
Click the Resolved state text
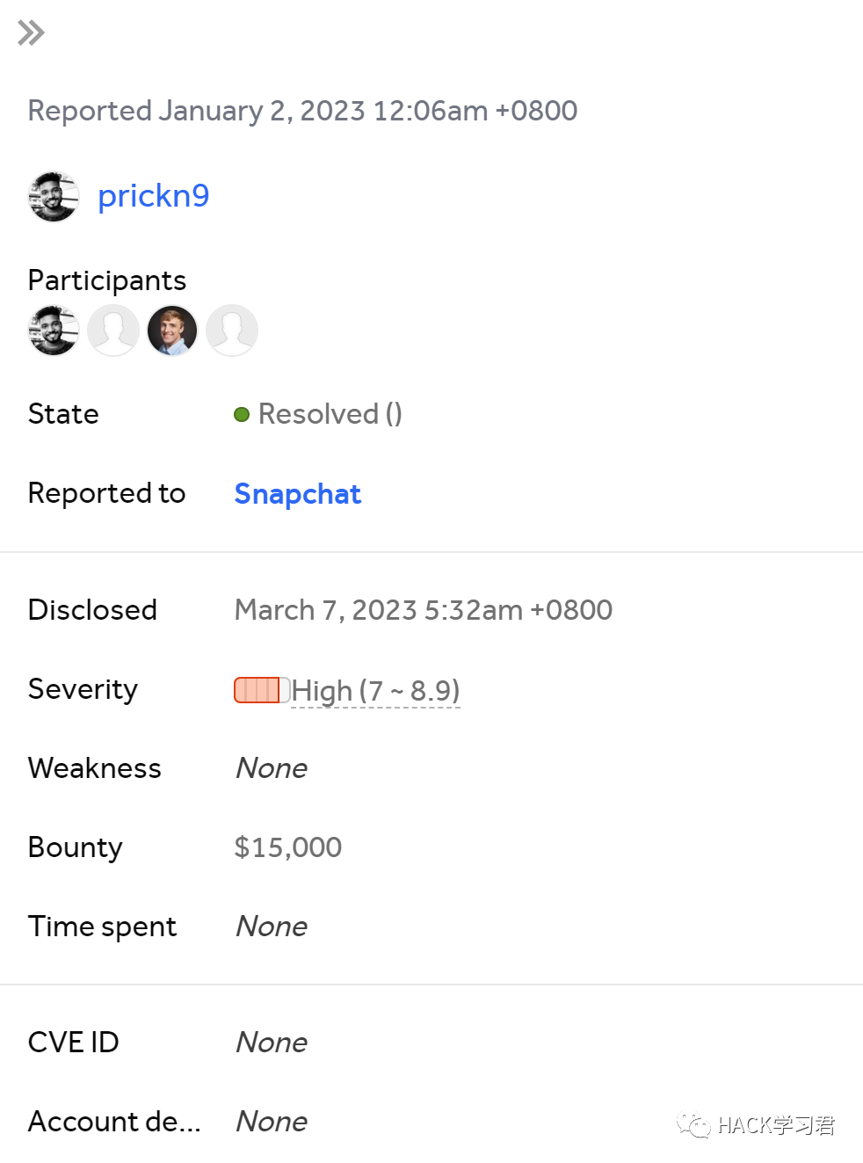pyautogui.click(x=330, y=414)
